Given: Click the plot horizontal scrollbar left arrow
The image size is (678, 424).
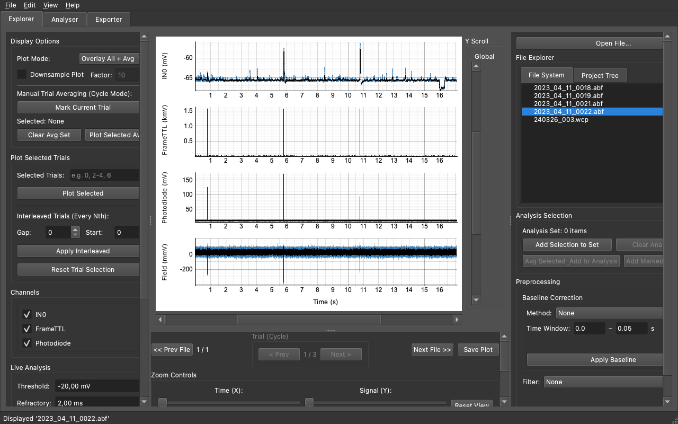Looking at the screenshot, I should click(x=160, y=320).
